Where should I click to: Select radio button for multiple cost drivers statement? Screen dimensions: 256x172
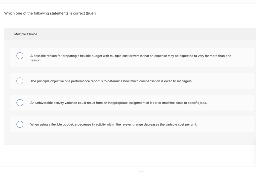(x=20, y=56)
